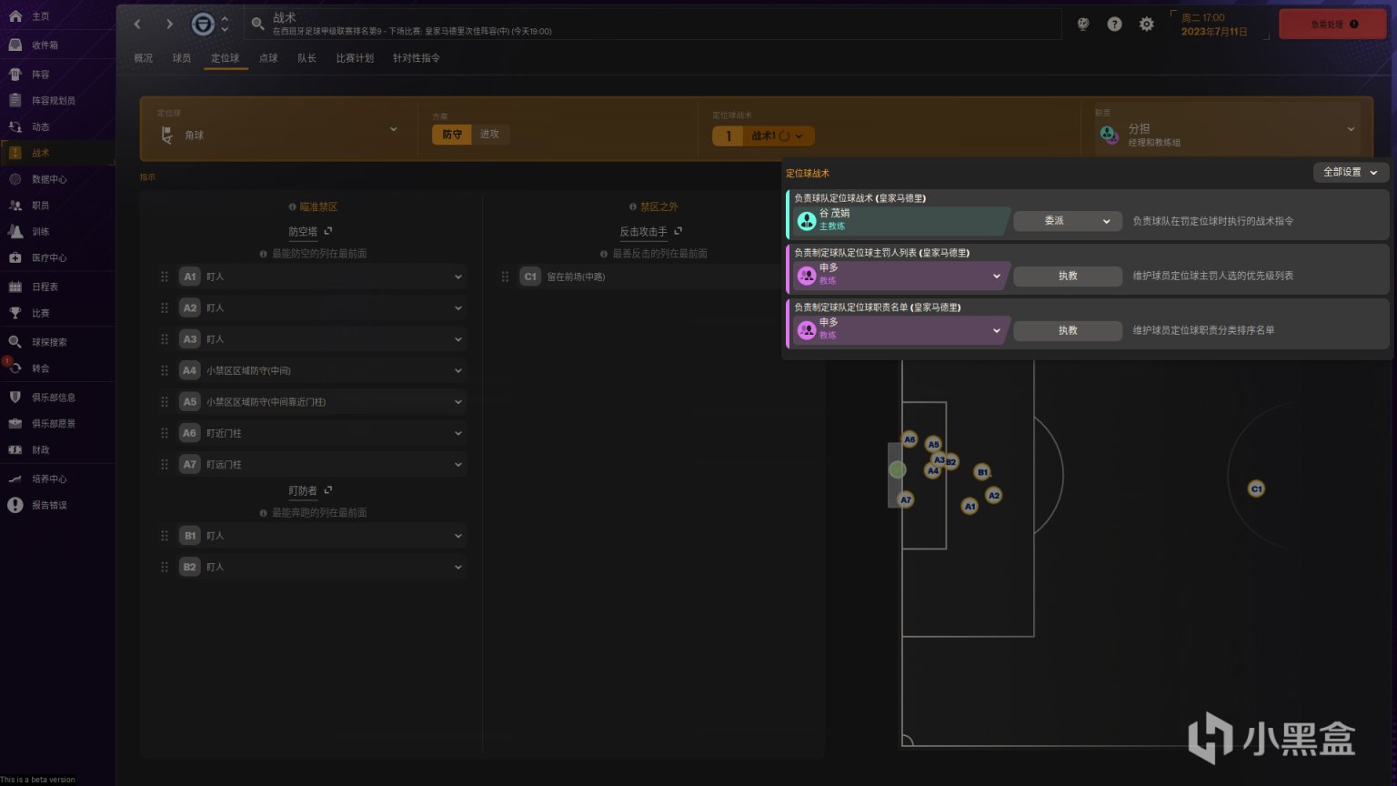Click the globe icon near help
This screenshot has height=786, width=1397.
1083,25
